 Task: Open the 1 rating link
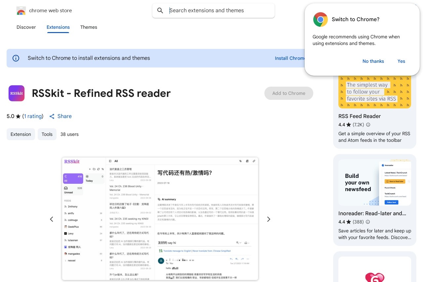tap(33, 116)
